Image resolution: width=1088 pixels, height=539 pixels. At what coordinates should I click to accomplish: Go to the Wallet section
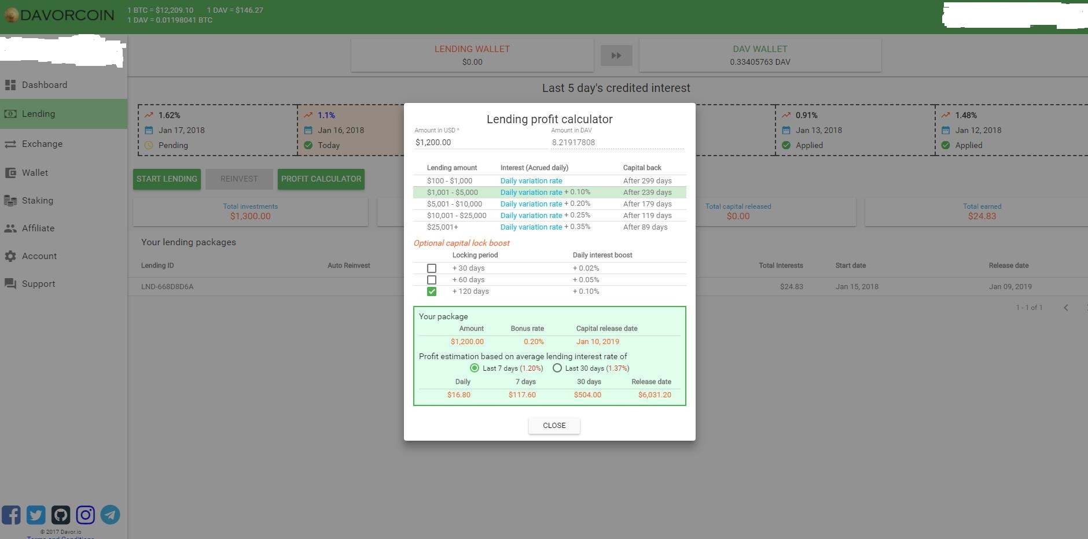pyautogui.click(x=64, y=173)
